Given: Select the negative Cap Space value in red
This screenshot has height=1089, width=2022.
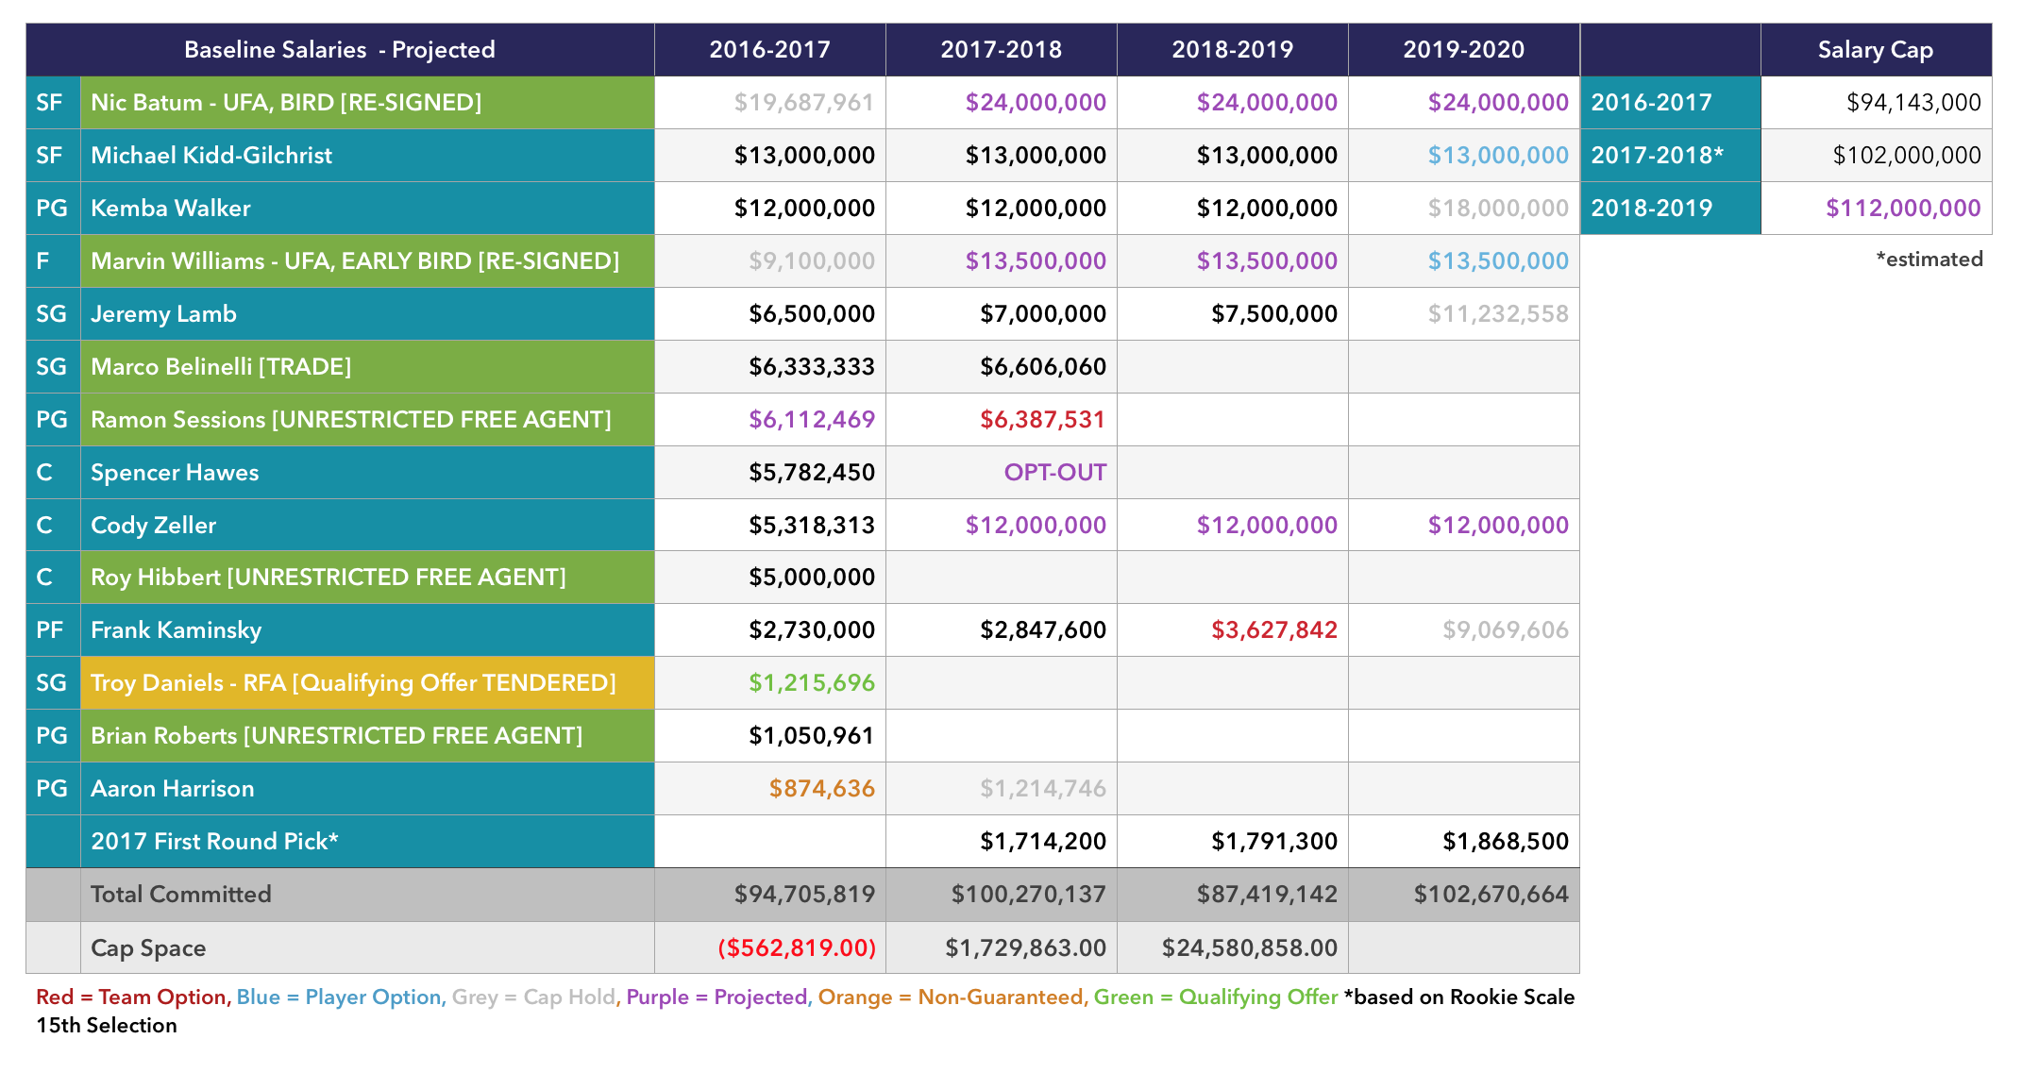Looking at the screenshot, I should [x=797, y=947].
